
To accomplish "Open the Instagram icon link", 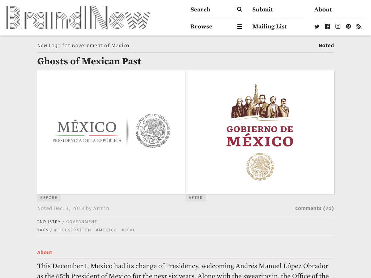I will (x=338, y=26).
